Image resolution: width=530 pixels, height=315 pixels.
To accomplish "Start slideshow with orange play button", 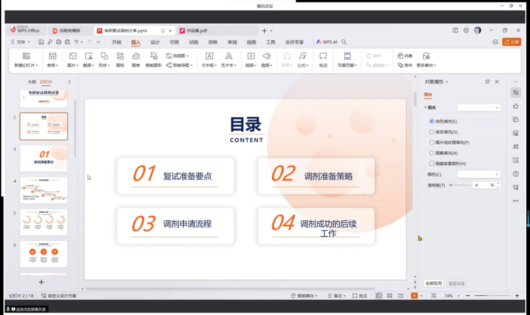I will [414, 296].
